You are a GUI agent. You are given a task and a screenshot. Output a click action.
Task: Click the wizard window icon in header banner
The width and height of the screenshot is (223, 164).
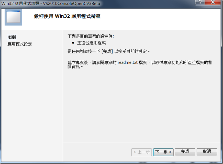tap(13, 17)
